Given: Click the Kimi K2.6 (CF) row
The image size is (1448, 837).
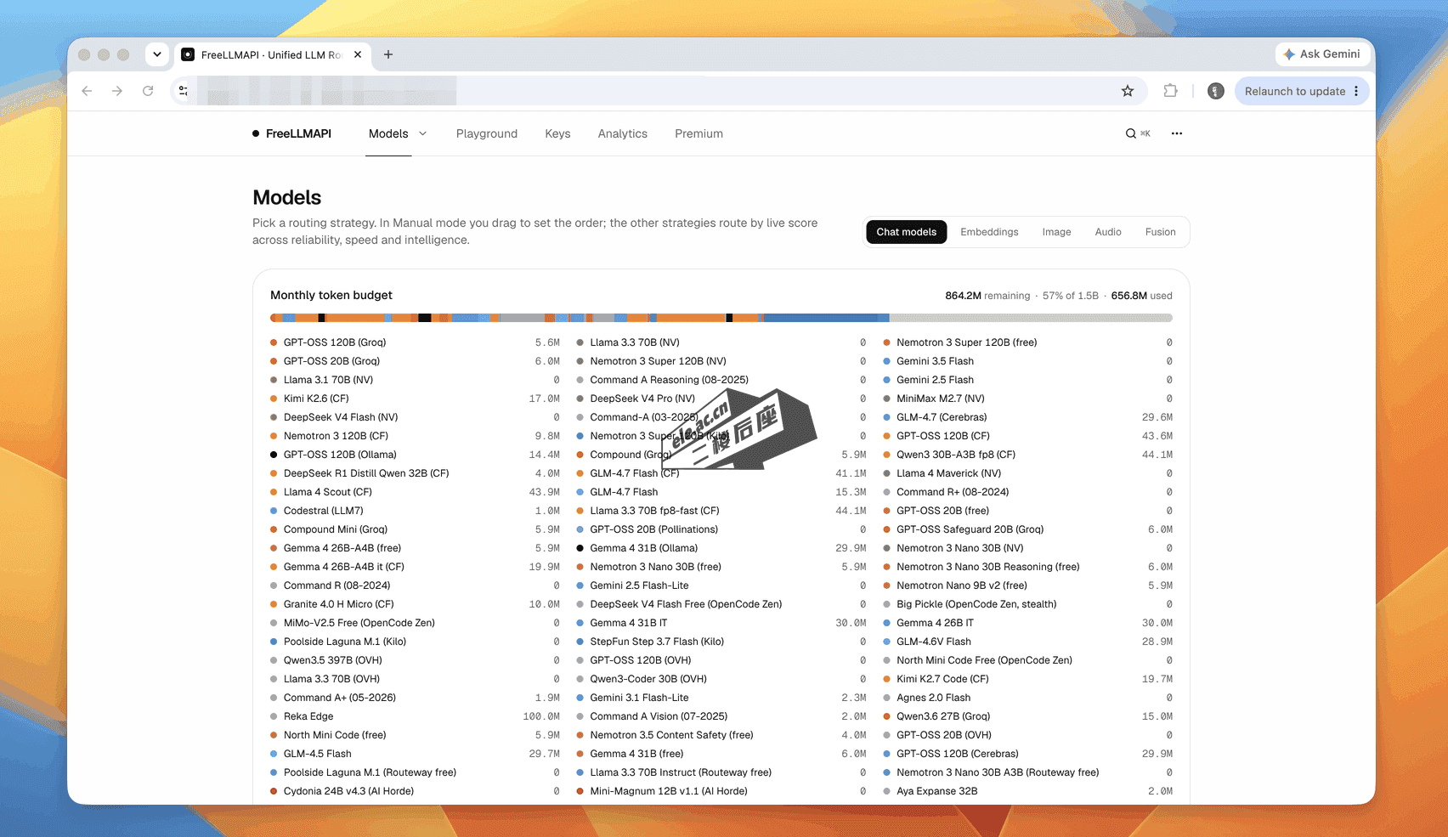Looking at the screenshot, I should 415,399.
